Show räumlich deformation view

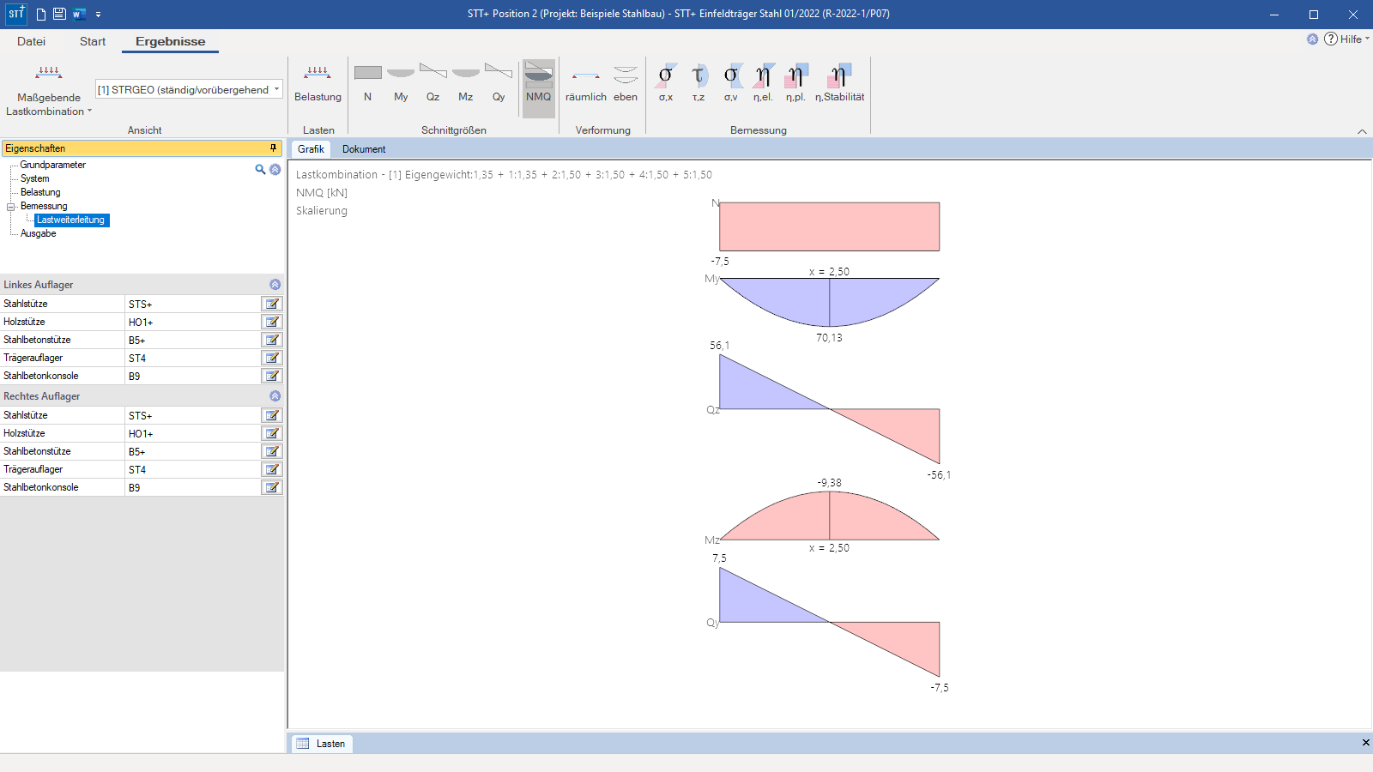(586, 83)
